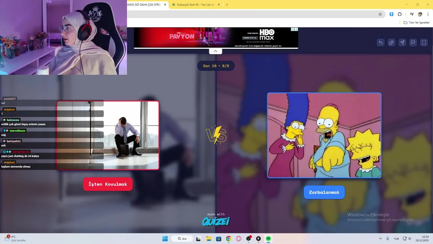Open Chrome three-dot menu

coord(428,14)
